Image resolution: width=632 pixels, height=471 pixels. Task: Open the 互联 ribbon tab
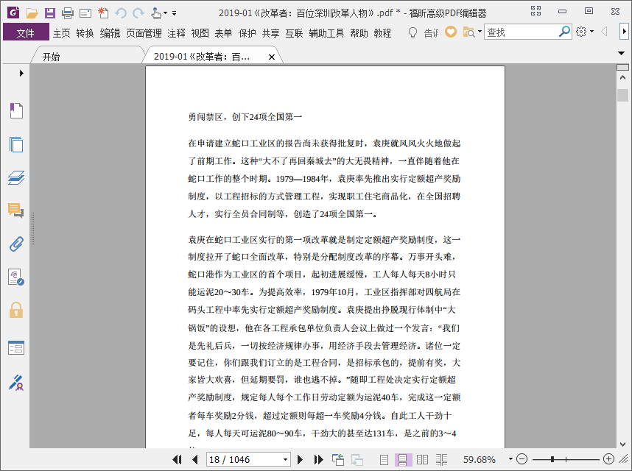click(294, 33)
